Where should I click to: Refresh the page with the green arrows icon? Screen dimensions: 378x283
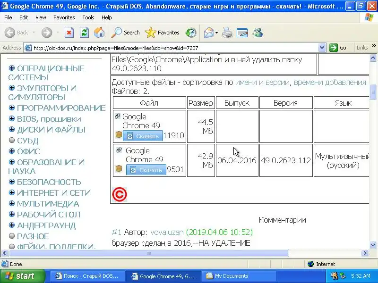pos(85,33)
